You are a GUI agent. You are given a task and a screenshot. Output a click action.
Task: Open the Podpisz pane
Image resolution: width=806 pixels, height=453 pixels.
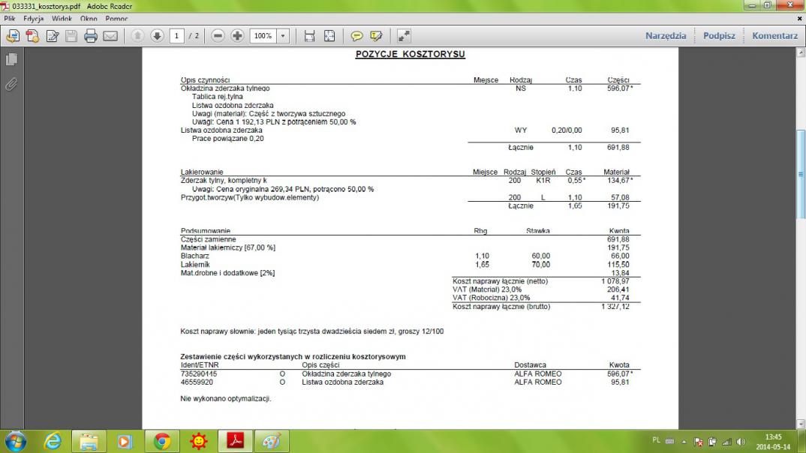point(719,36)
